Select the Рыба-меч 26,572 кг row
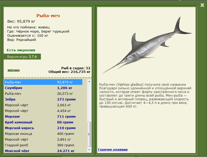This screenshot has width=207, height=157. pyautogui.click(x=43, y=94)
